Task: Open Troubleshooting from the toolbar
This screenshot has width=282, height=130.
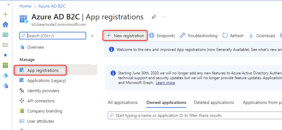Action: click(199, 36)
